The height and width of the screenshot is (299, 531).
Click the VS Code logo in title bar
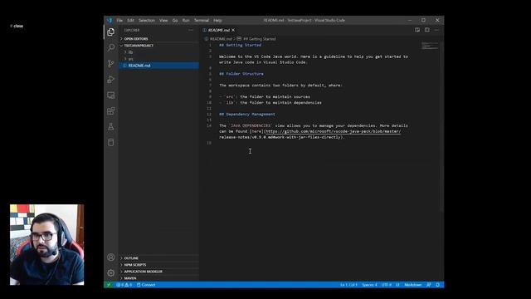(x=110, y=20)
